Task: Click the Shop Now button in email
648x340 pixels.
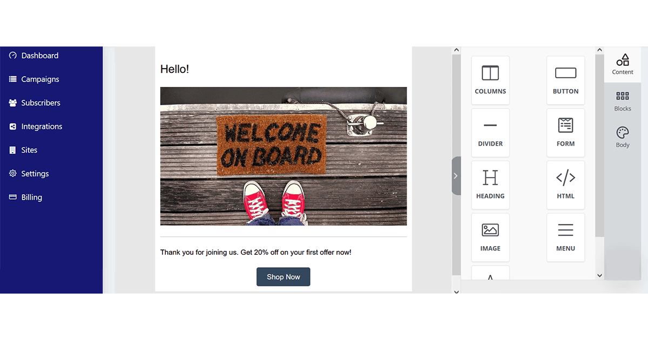Action: (283, 277)
